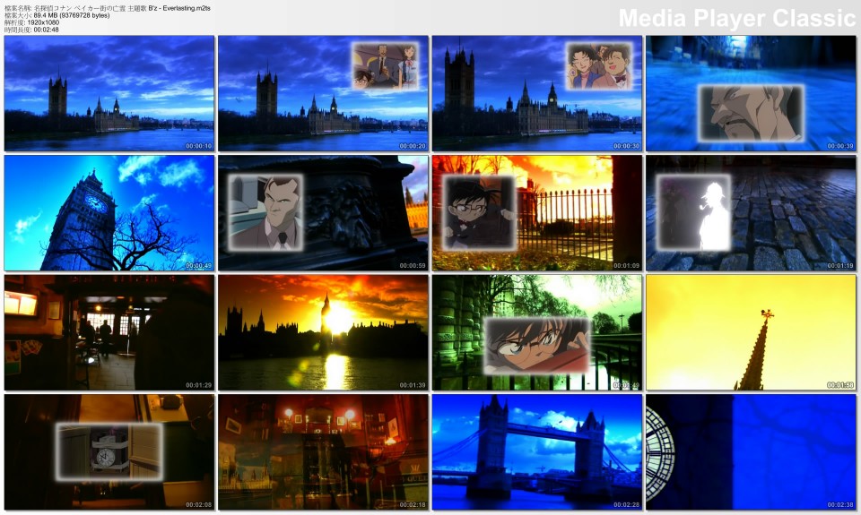This screenshot has width=861, height=515.
Task: Select the clock inset thumbnail at 00:02:08
Action: [109, 452]
